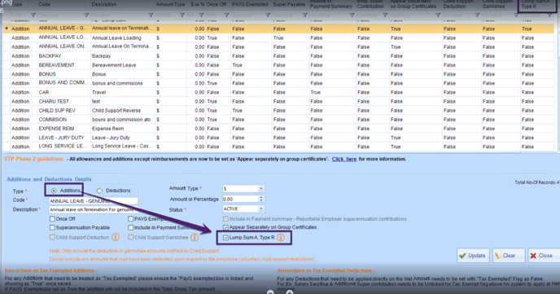
Task: Click the Update button
Action: click(x=473, y=256)
